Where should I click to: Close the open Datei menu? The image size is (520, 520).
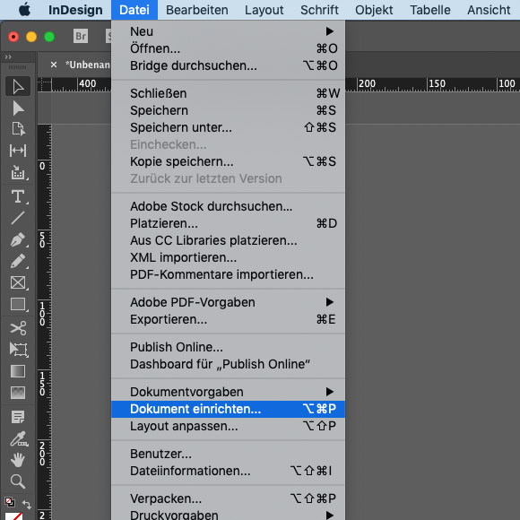(134, 10)
